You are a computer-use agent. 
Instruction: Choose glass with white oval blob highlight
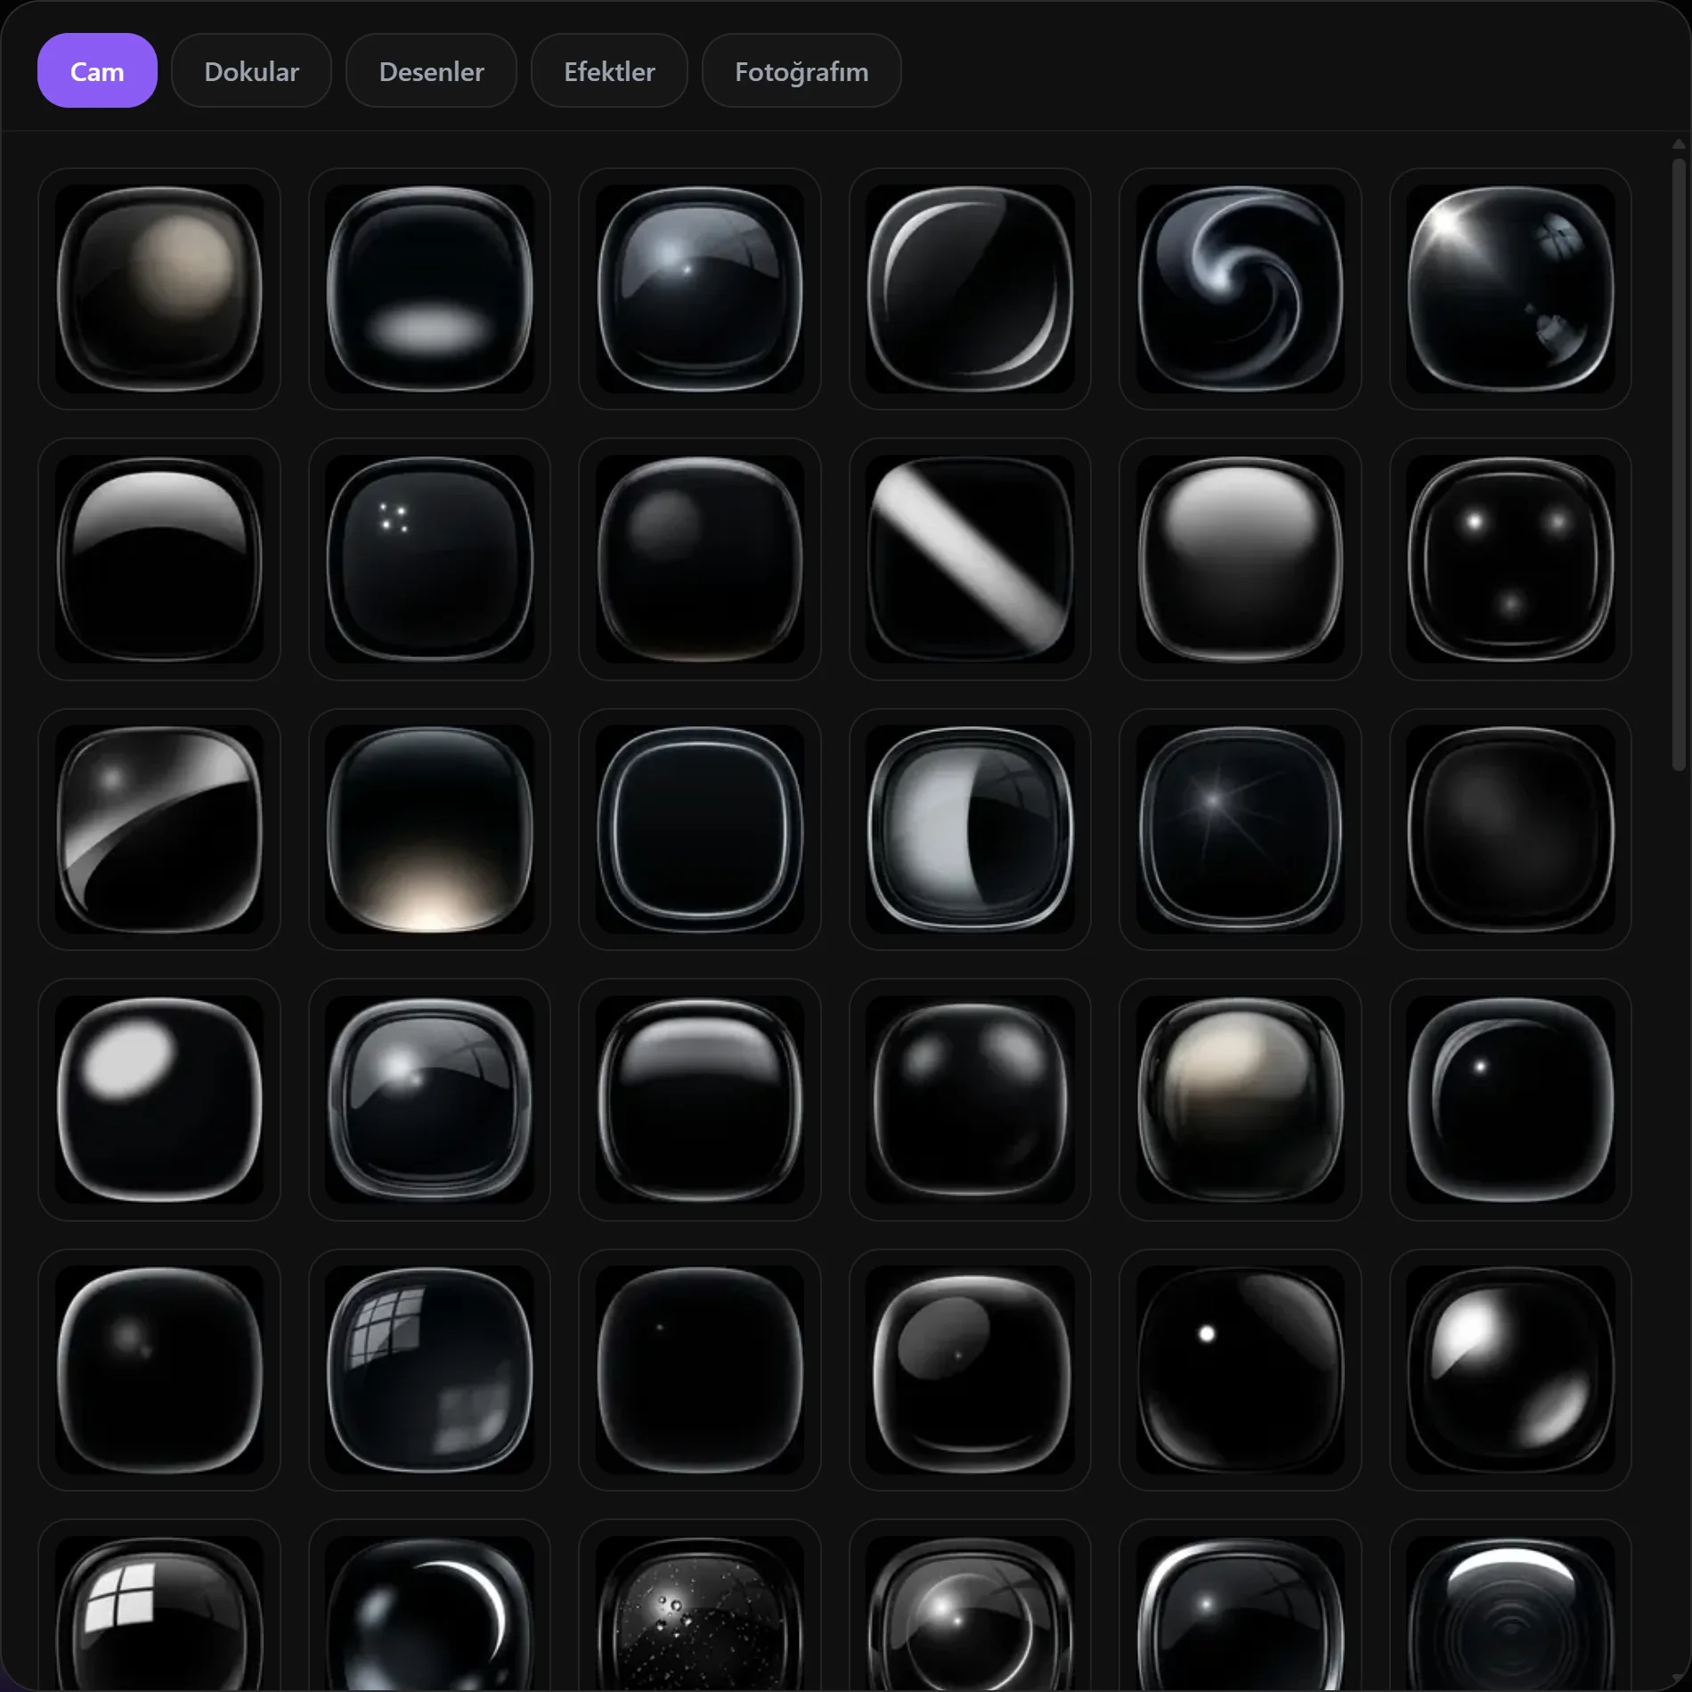[159, 1100]
